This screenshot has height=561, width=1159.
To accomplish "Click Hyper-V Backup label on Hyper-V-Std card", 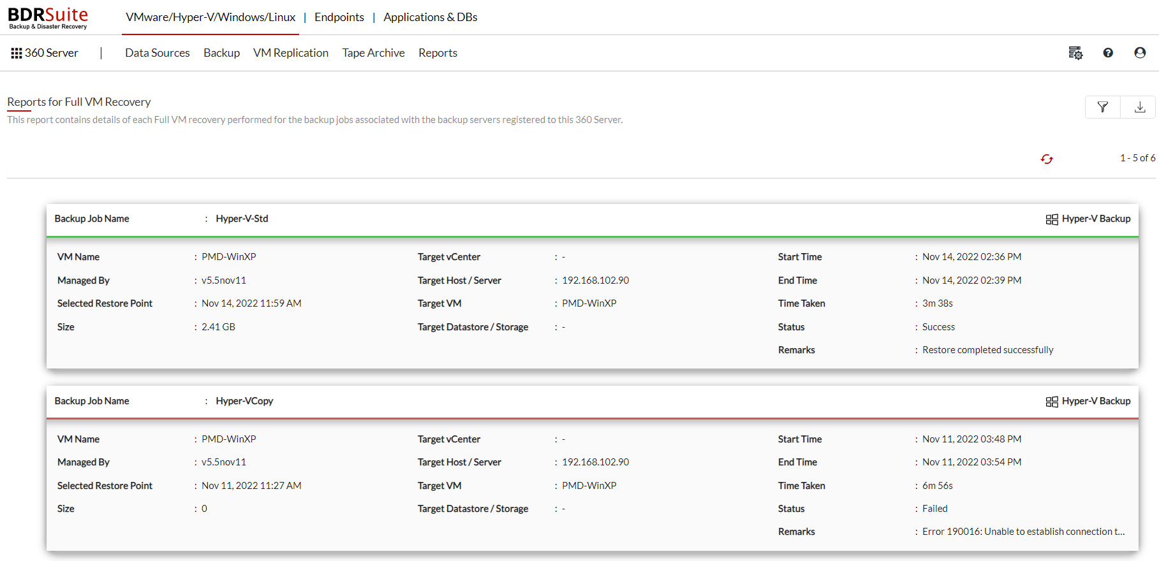I will pyautogui.click(x=1096, y=219).
